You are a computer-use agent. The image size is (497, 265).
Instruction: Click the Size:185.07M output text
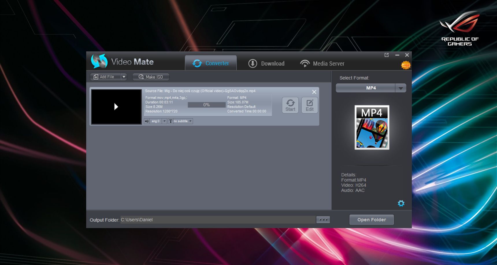click(x=238, y=102)
